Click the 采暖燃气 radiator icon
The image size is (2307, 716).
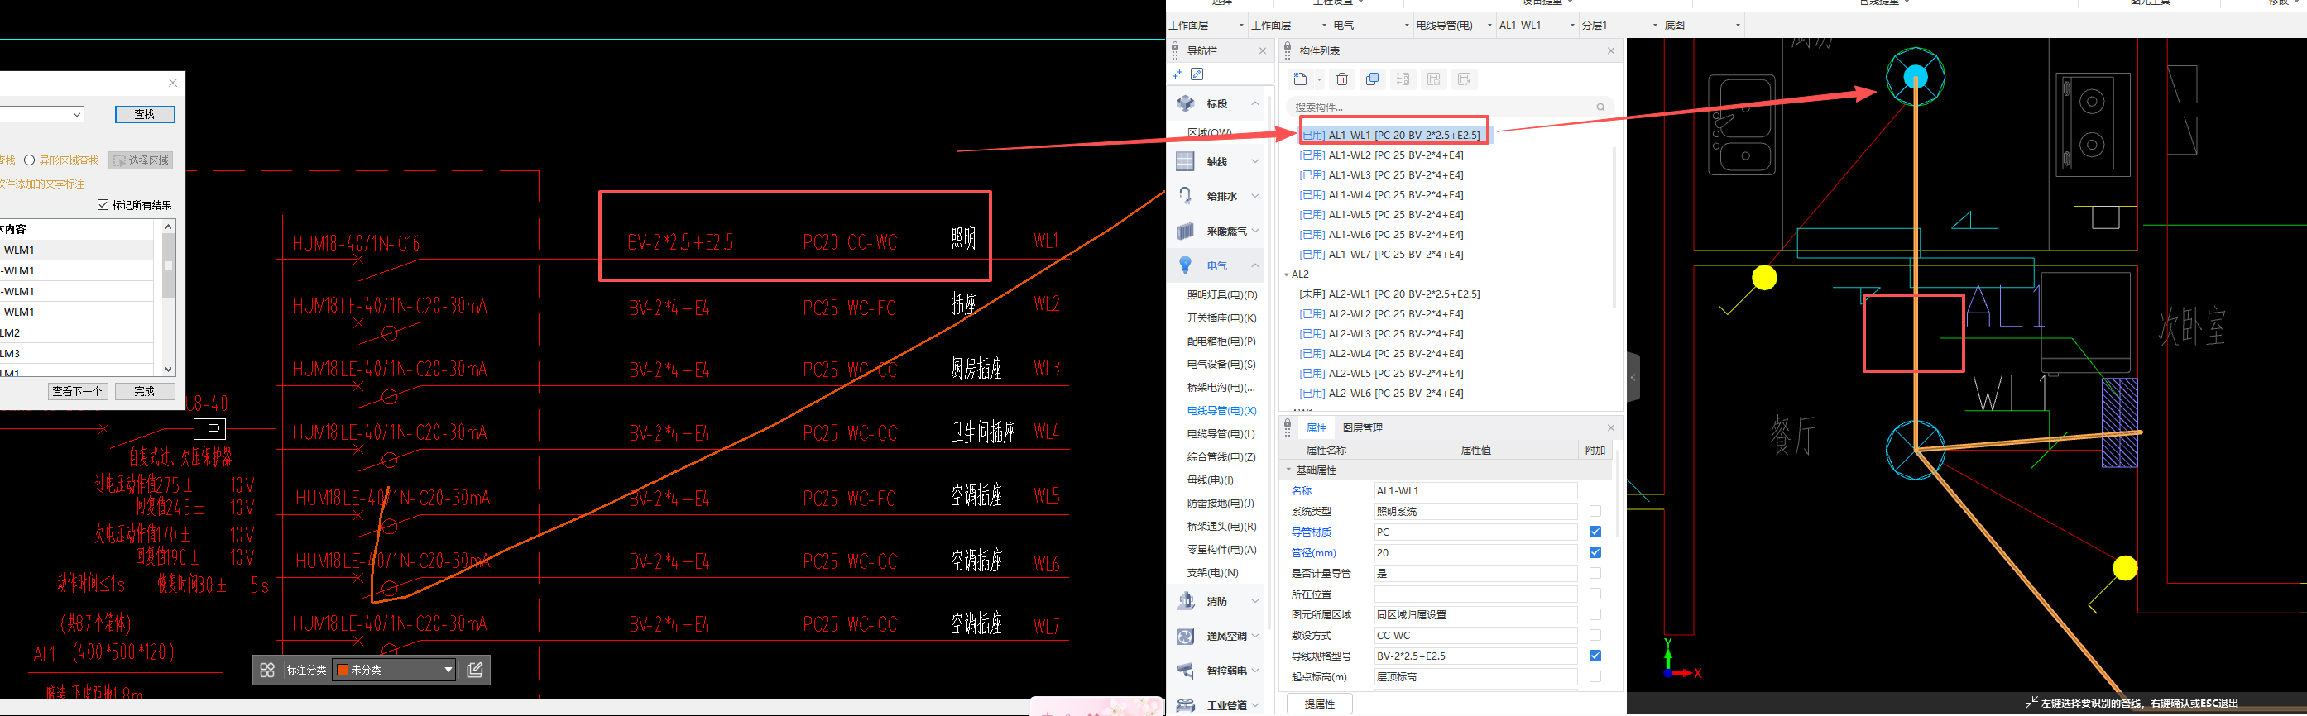point(1186,231)
